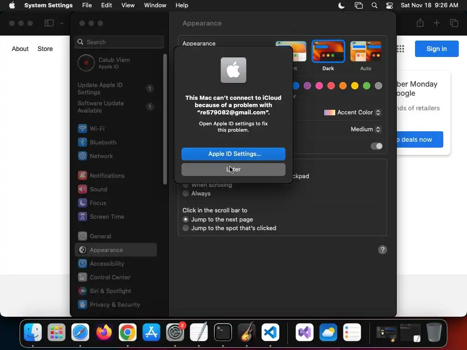Screen dimensions: 467x350
Task: Choose the green accent color
Action: 367,86
